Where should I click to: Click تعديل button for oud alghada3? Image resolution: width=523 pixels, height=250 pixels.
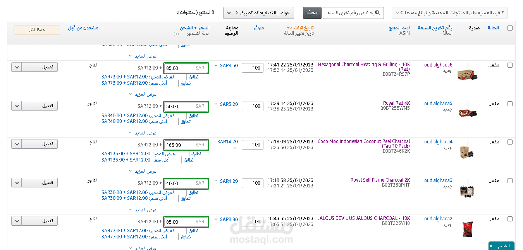point(40,182)
